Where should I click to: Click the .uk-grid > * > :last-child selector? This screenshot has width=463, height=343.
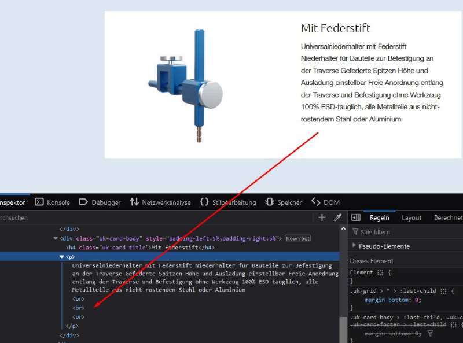(x=393, y=291)
